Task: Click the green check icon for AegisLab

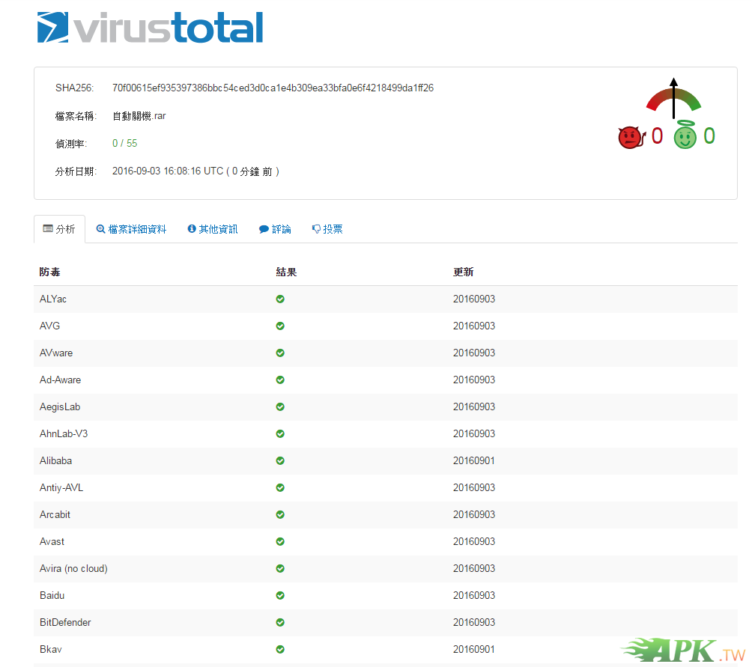Action: pos(280,406)
